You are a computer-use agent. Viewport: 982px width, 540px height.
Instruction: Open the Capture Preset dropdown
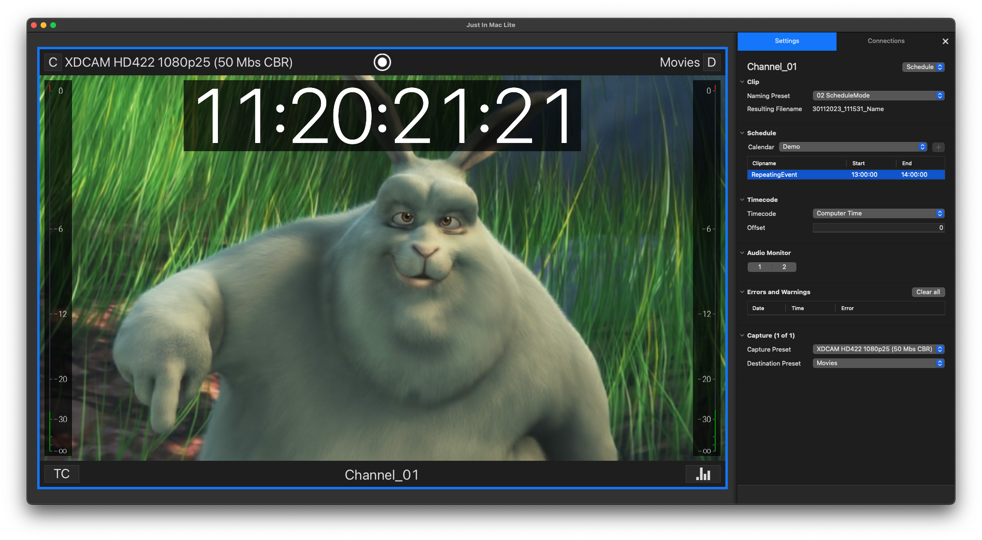point(878,349)
